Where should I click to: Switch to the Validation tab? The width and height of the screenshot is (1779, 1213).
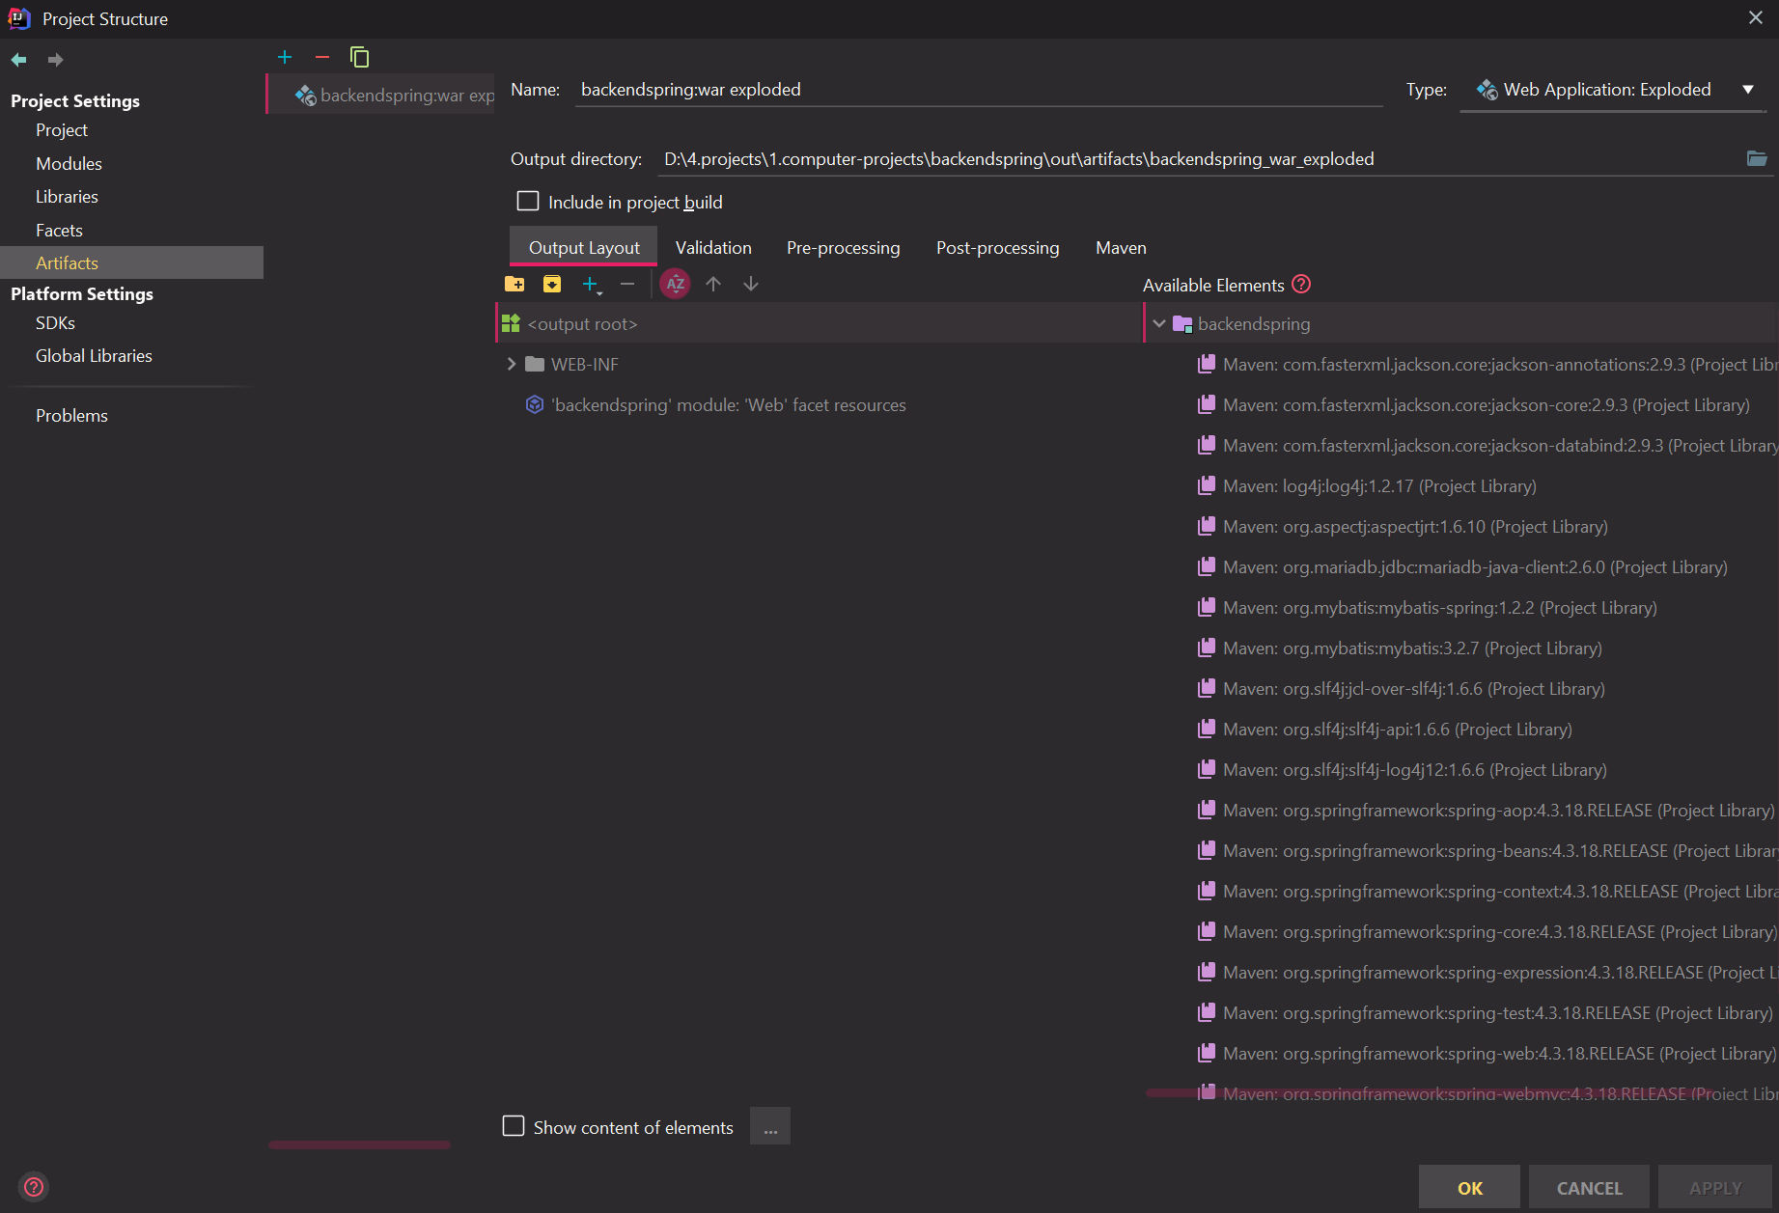point(713,248)
